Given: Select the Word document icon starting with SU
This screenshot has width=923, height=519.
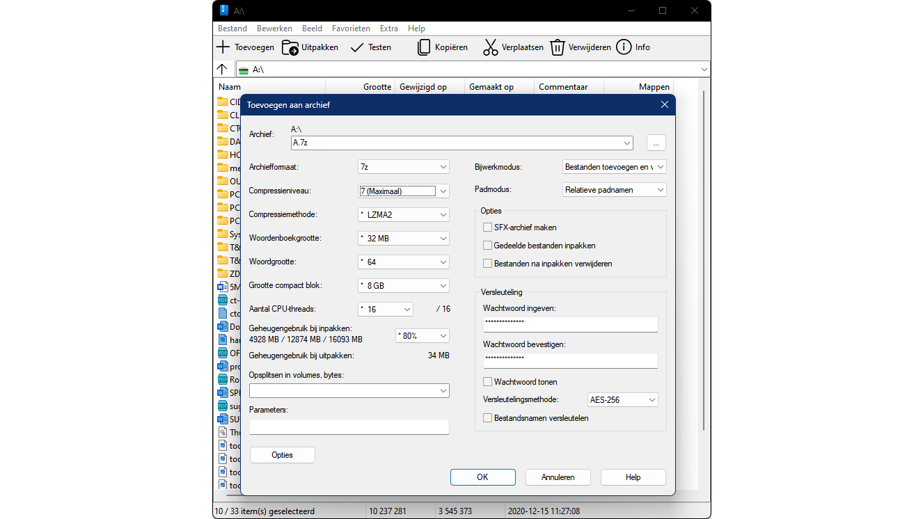Looking at the screenshot, I should click(223, 419).
